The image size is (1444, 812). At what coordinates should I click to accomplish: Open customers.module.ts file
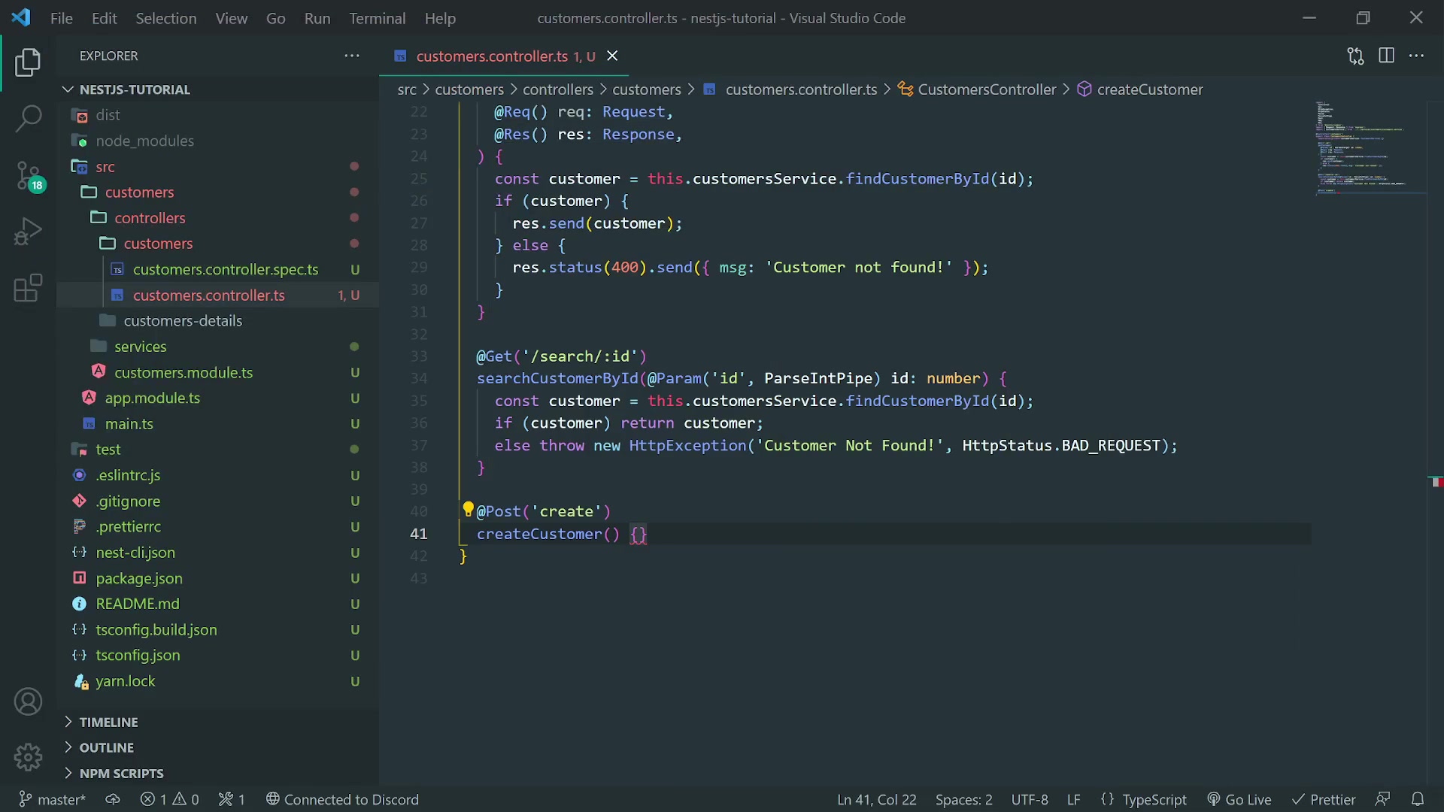point(217,372)
